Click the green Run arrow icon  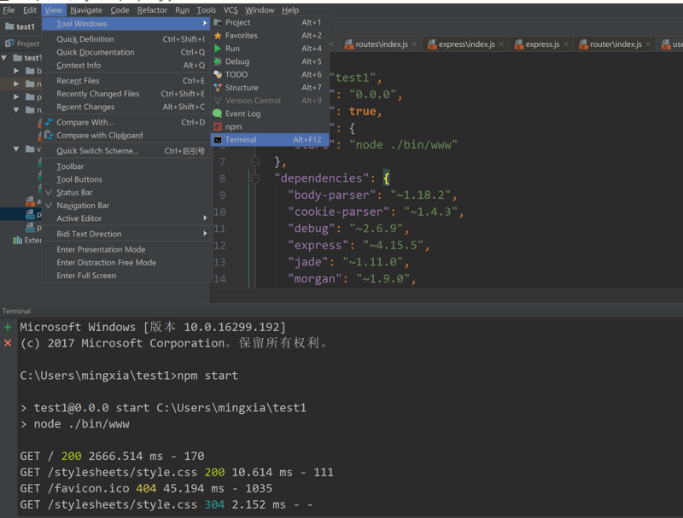pos(218,49)
